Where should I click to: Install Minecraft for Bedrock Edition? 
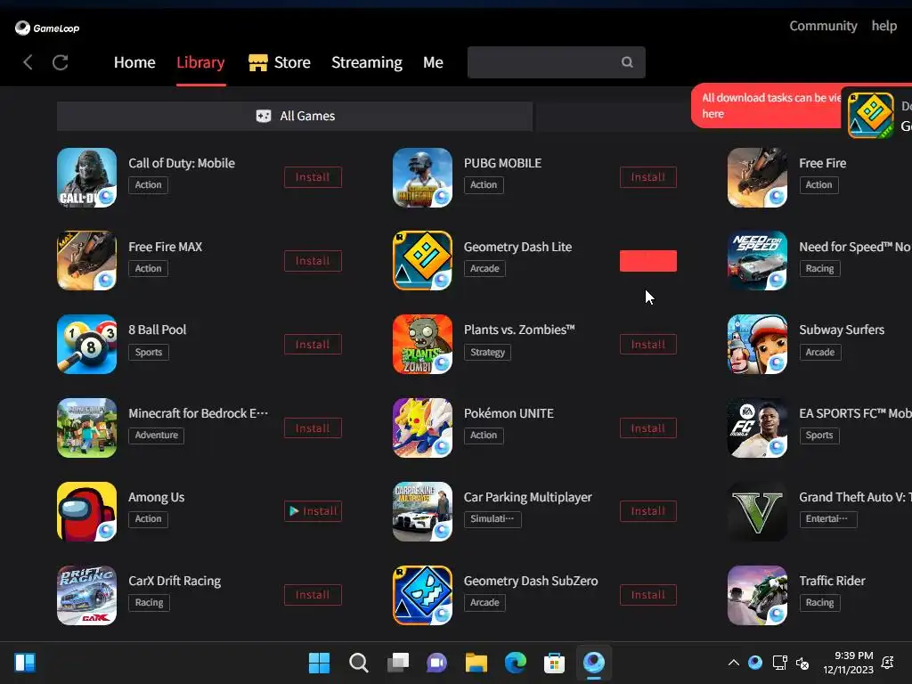pyautogui.click(x=313, y=428)
